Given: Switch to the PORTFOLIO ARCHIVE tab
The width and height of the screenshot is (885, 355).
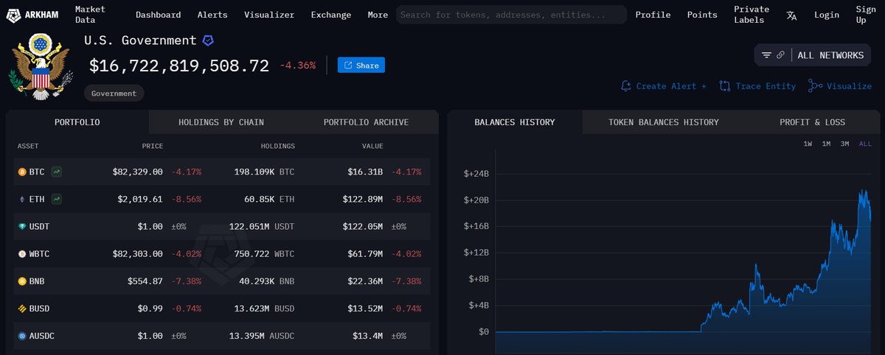Looking at the screenshot, I should [x=366, y=122].
